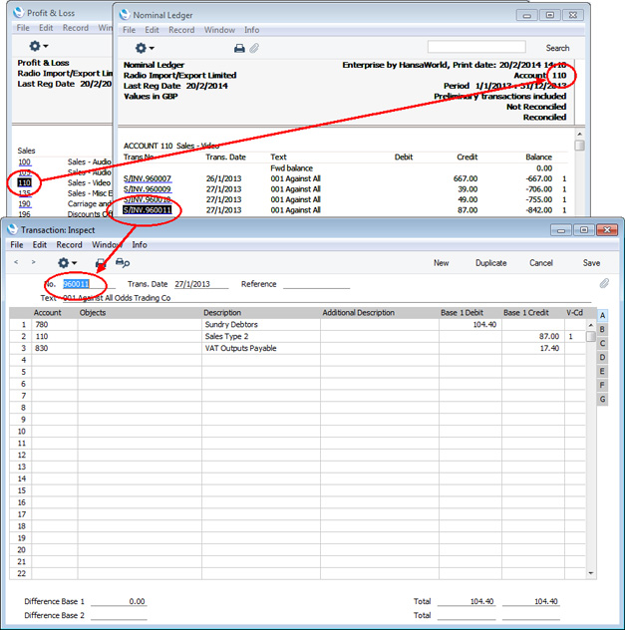The image size is (625, 630).
Task: Open File menu in Profit & Loss window
Action: [23, 28]
